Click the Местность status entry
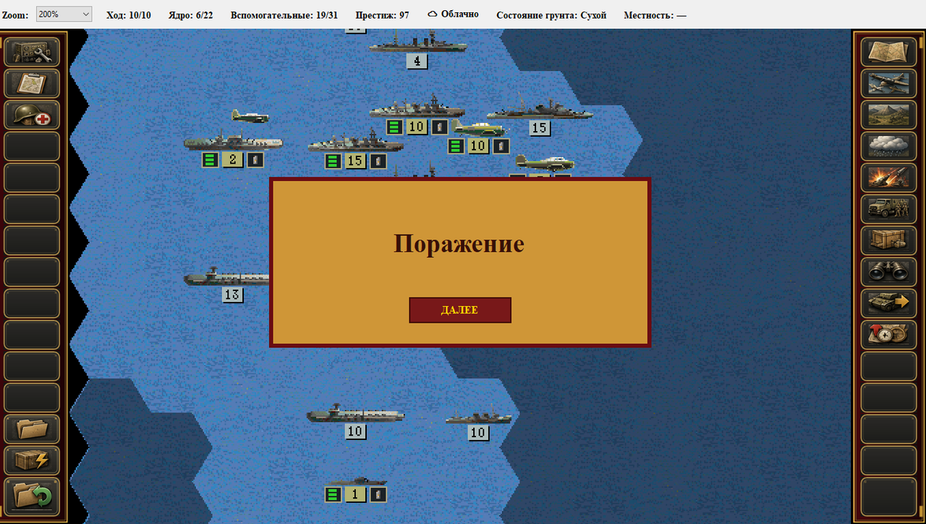This screenshot has height=524, width=926. tap(655, 14)
